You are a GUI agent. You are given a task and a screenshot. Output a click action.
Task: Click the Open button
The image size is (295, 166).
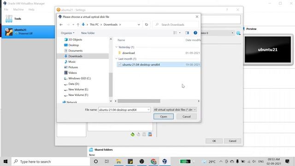tap(164, 117)
